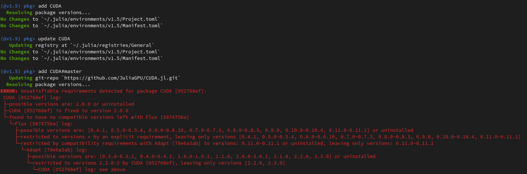Click second 'No Changes' line under update CUDA
The width and height of the screenshot is (527, 174).
(81, 58)
